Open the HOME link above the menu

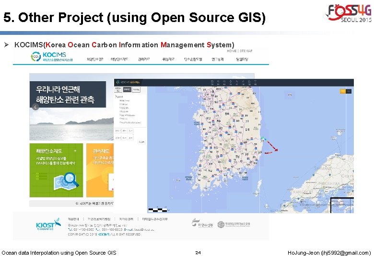pyautogui.click(x=232, y=51)
